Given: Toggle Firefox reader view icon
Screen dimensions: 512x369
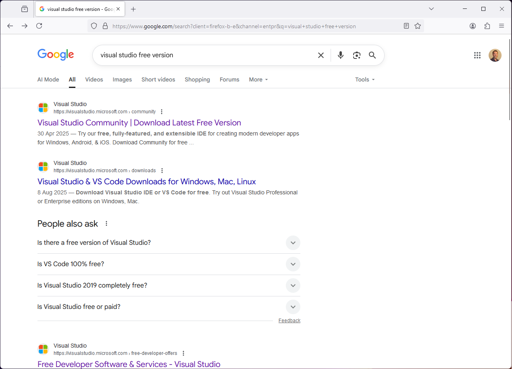Looking at the screenshot, I should point(406,26).
